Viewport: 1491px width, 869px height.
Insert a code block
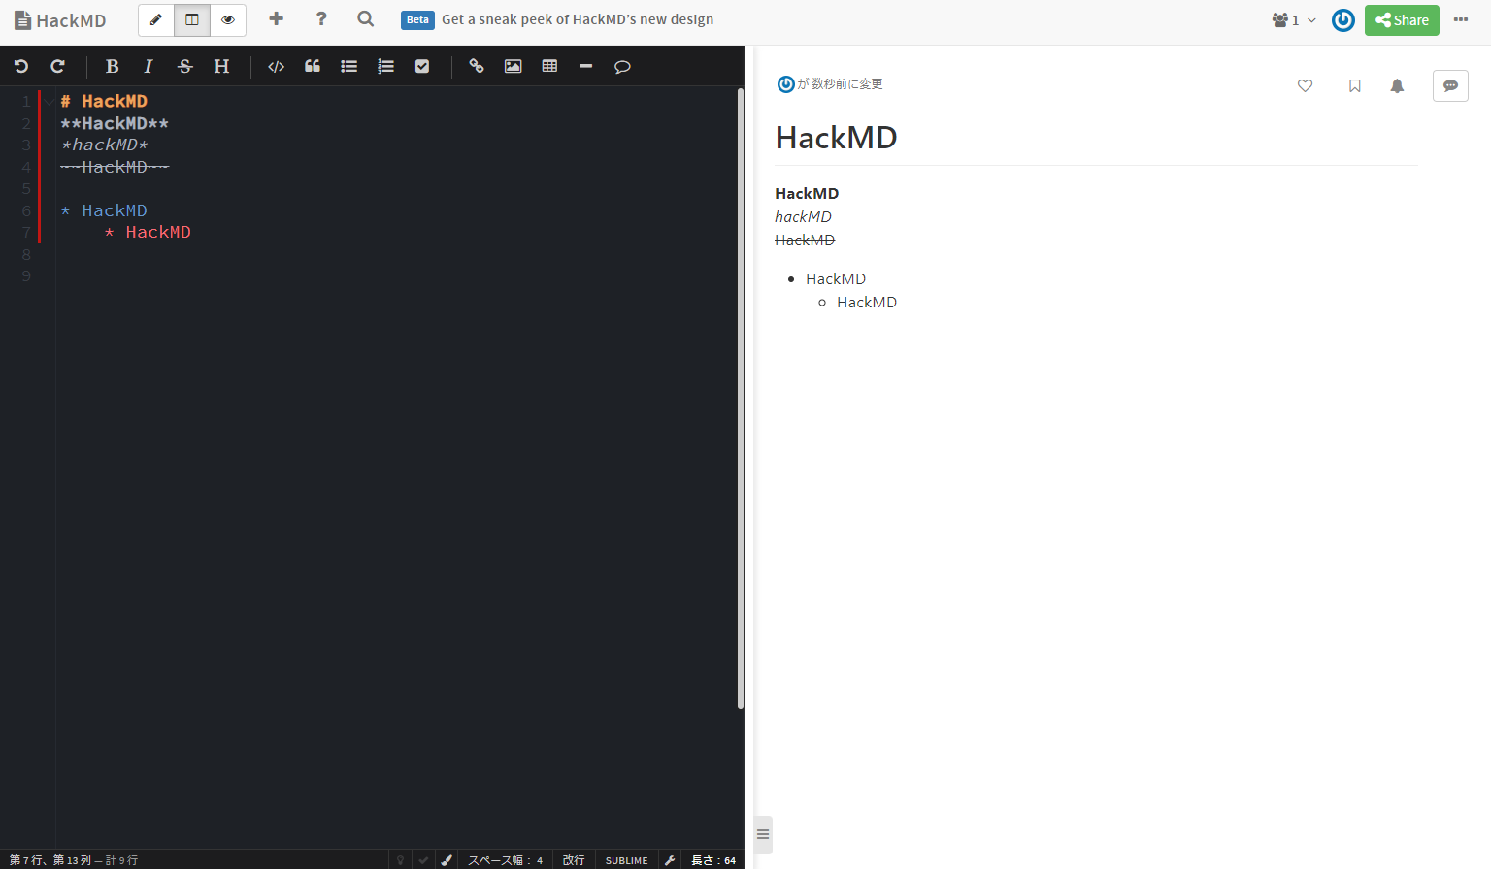[276, 66]
